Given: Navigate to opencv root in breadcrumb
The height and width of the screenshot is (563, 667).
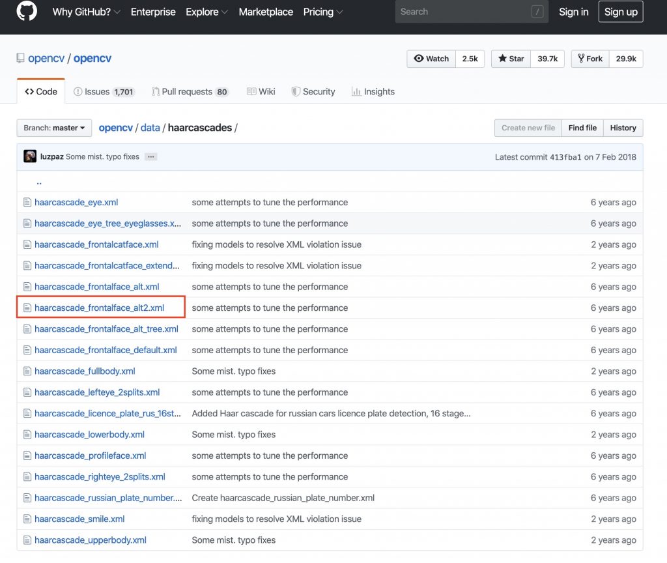Looking at the screenshot, I should tap(116, 128).
